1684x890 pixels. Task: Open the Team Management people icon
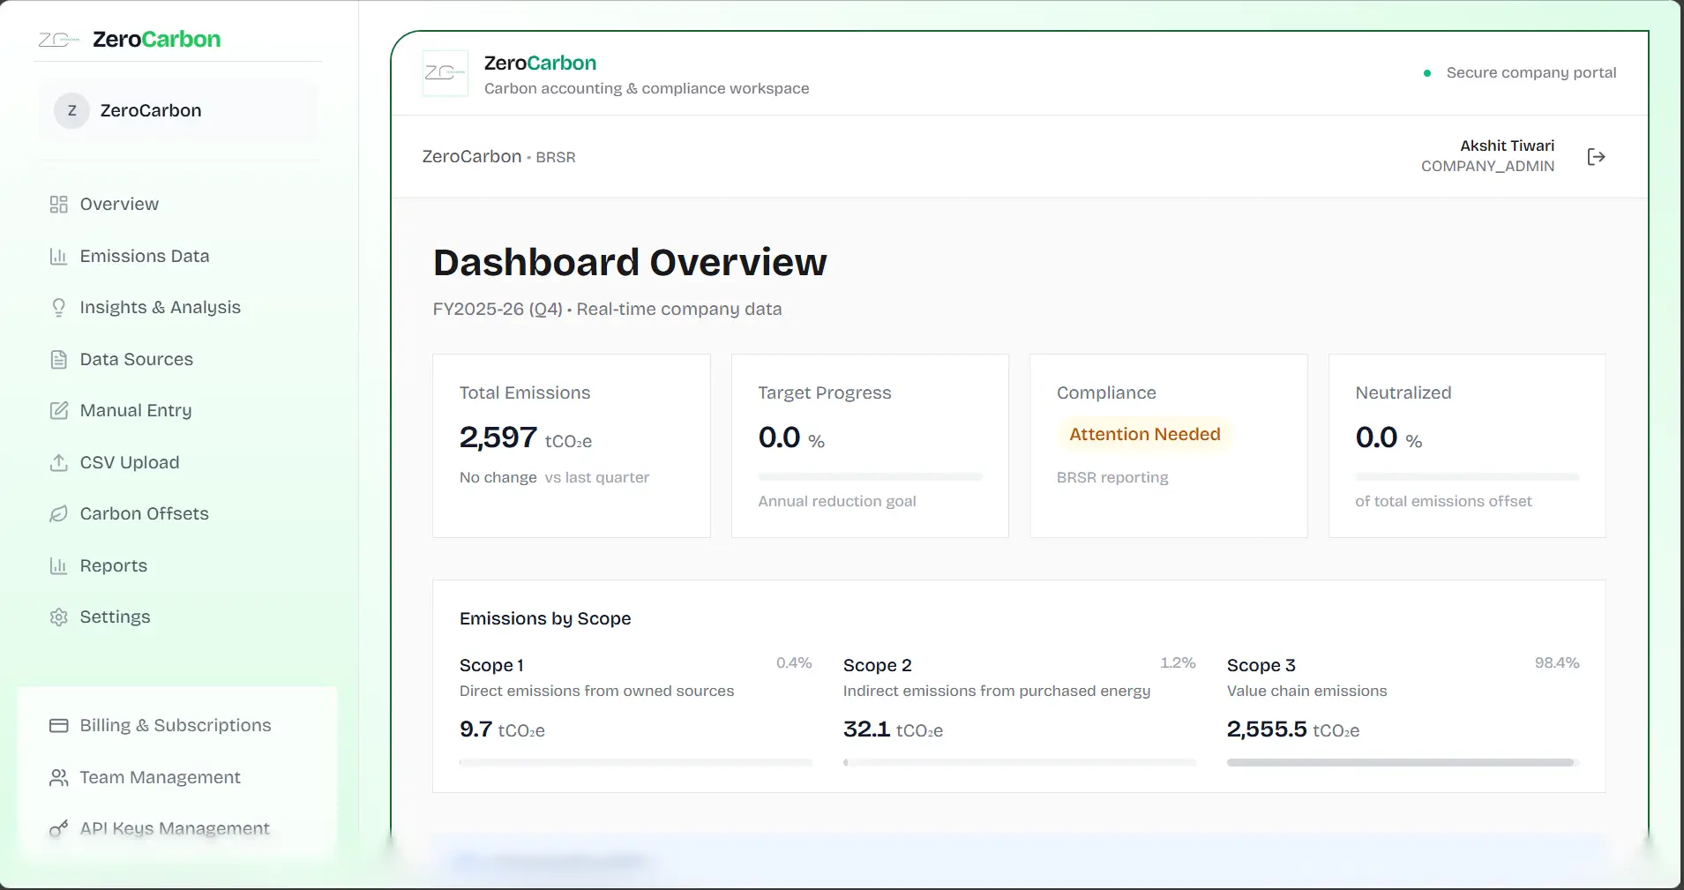[58, 777]
